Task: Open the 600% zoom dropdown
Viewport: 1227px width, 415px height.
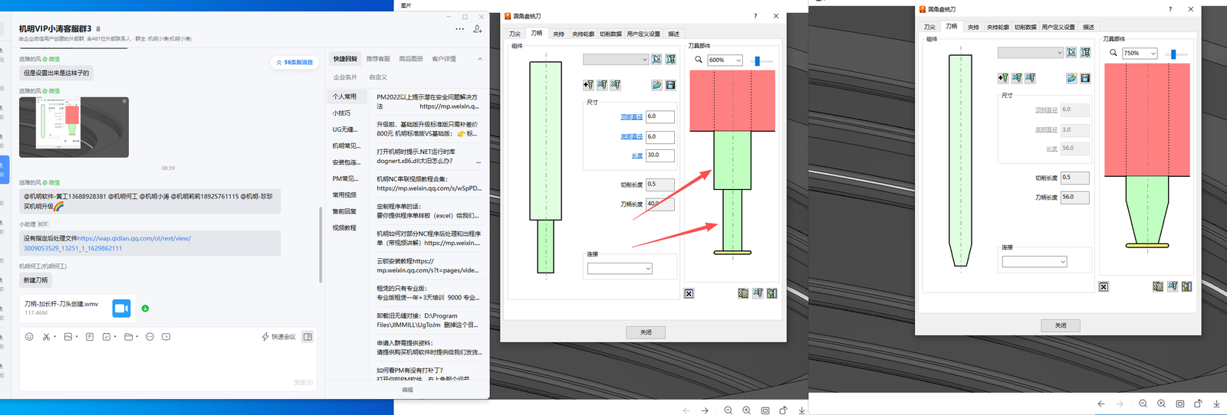Action: coord(725,60)
